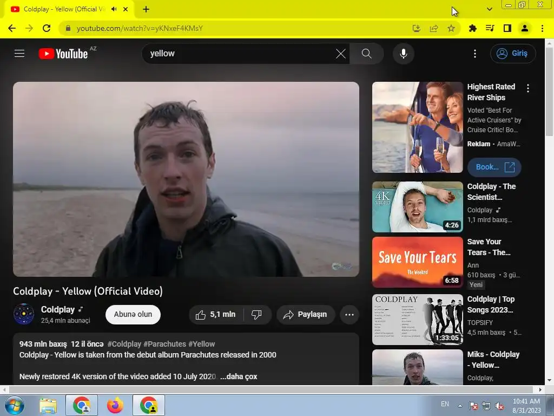Click the muted volume tray icon
This screenshot has height=416, width=554.
pos(499,406)
